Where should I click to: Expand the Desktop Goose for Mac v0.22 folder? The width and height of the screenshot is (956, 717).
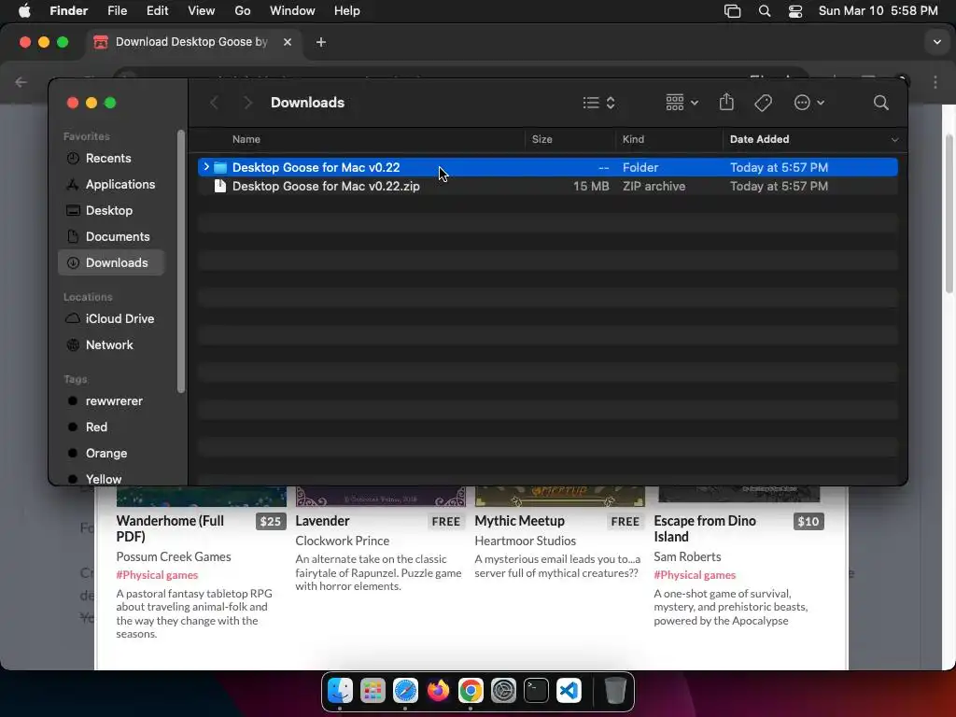[206, 167]
